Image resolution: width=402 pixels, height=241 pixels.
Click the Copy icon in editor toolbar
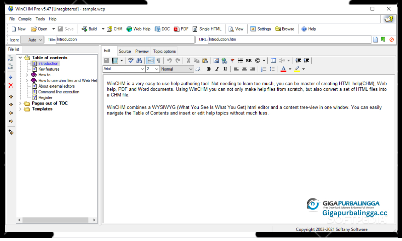point(197,61)
